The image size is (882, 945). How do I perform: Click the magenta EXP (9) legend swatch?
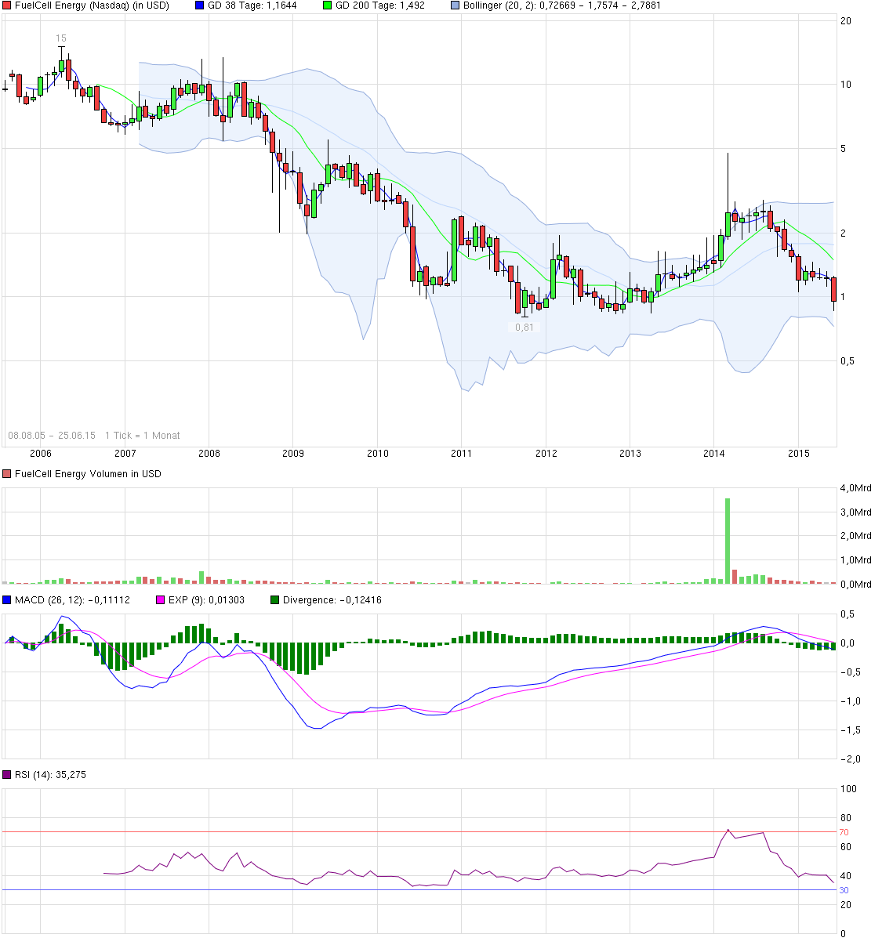tap(161, 600)
